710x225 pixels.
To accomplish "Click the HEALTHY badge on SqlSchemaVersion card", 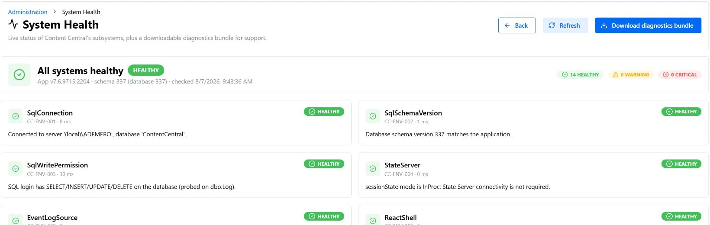I will 681,112.
